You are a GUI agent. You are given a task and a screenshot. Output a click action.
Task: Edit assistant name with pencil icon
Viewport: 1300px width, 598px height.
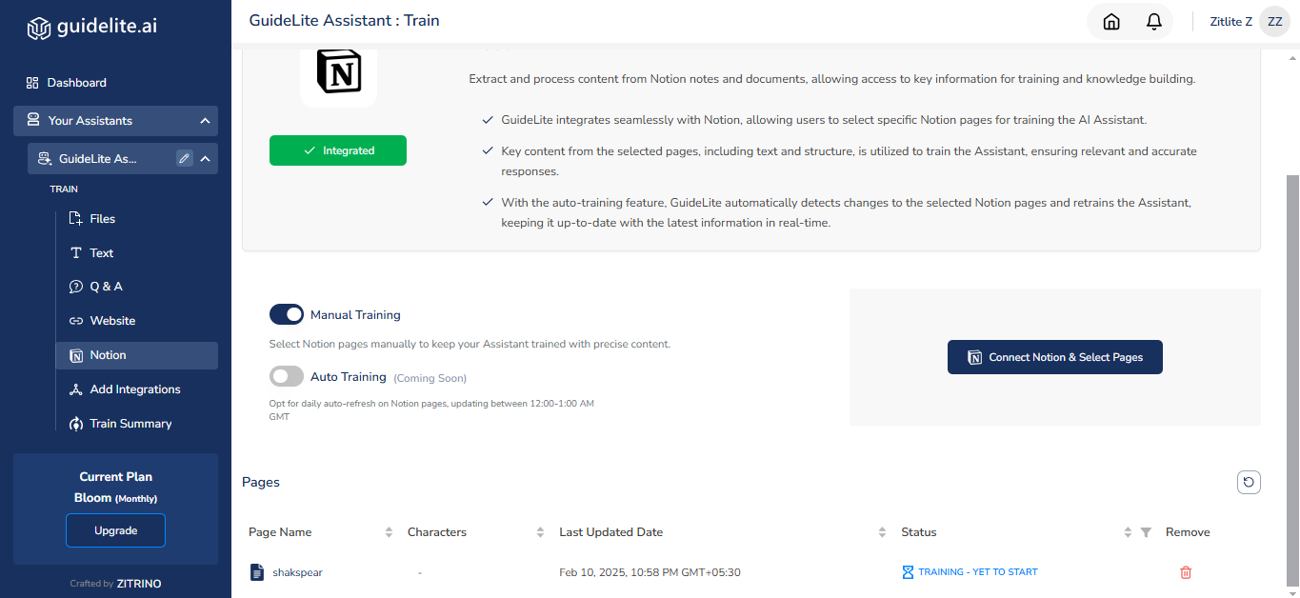click(x=185, y=159)
